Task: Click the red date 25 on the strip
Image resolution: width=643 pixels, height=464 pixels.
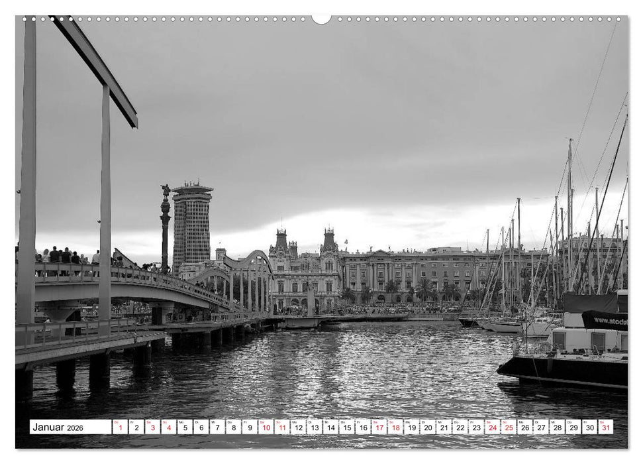Action: (x=509, y=427)
